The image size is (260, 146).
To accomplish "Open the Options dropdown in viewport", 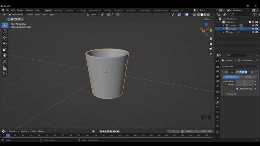I will click(208, 19).
